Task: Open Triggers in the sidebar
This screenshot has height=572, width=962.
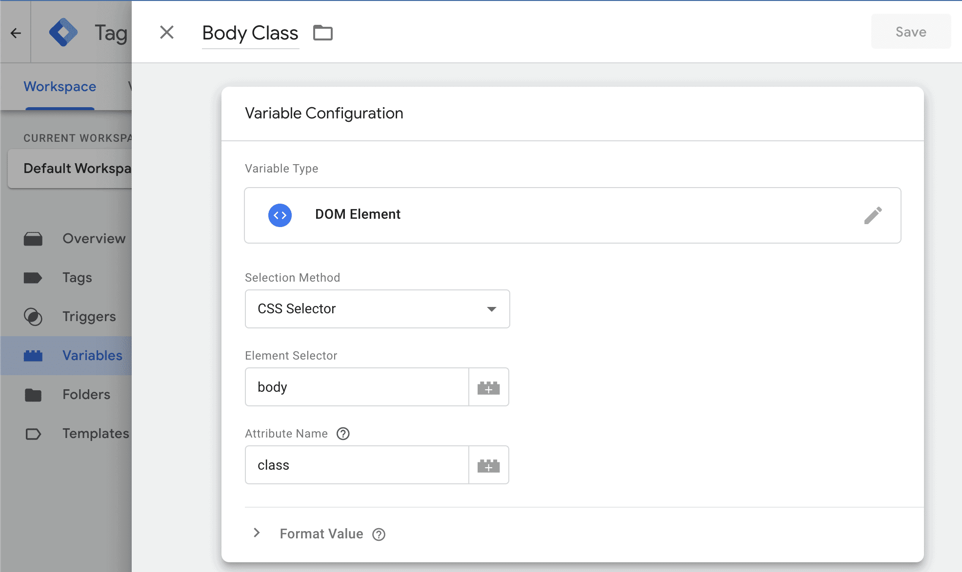Action: point(89,317)
